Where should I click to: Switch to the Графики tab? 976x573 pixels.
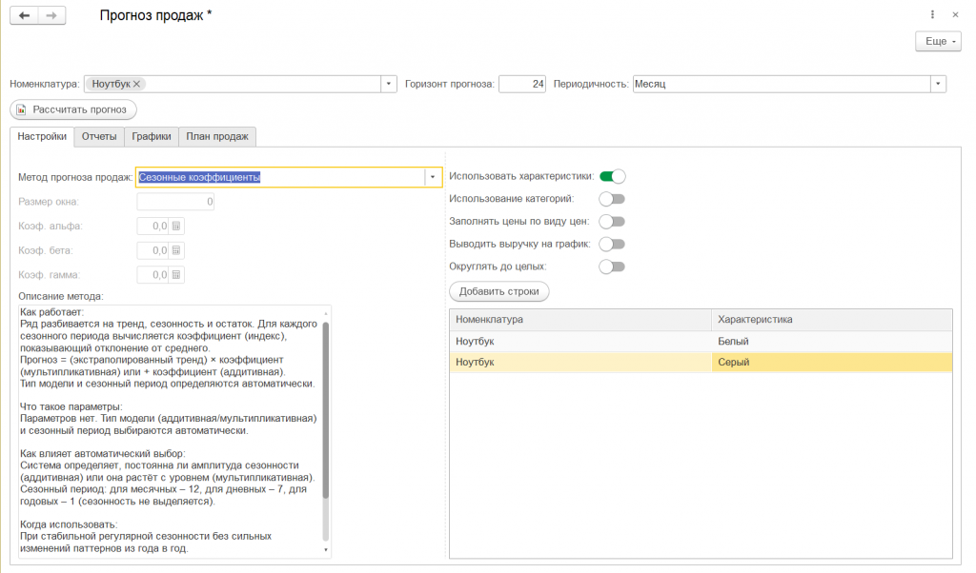(x=152, y=136)
